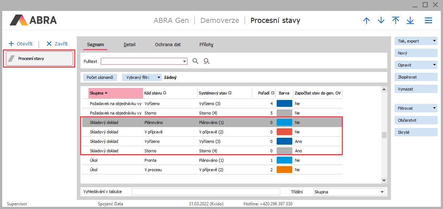
Task: Click the Vyhledávání v tabulce input field
Action: pyautogui.click(x=206, y=192)
